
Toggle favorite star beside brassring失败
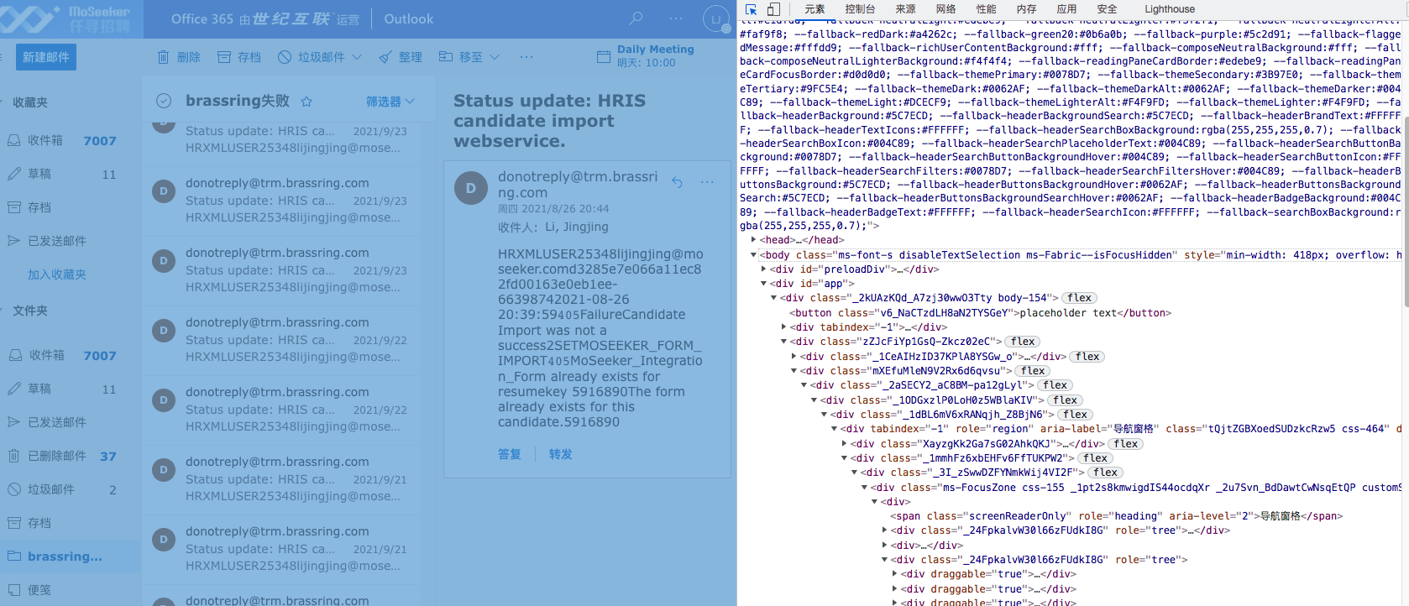[x=306, y=102]
